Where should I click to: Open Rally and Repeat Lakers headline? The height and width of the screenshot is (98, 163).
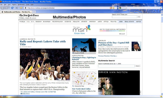pyautogui.click(x=43, y=43)
